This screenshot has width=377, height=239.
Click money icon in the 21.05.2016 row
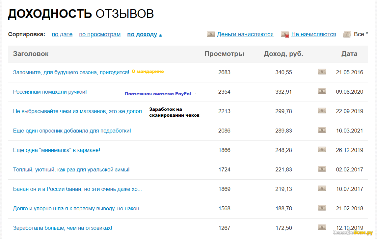(322, 72)
